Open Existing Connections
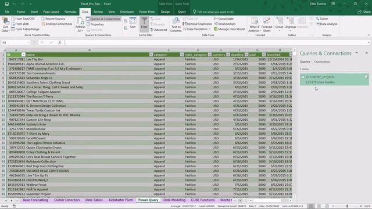Image resolution: width=372 pixels, height=209 pixels. pos(57,24)
